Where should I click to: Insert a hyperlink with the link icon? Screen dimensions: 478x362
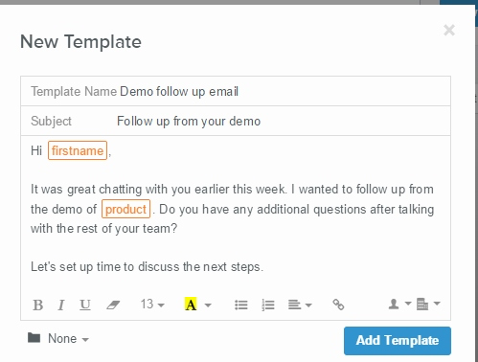point(338,305)
